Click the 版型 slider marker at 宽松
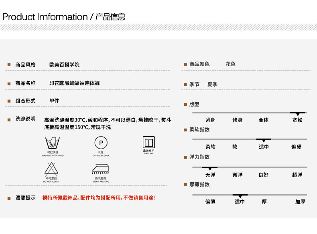Image resolution: width=317 pixels, height=234 pixels. coord(298,114)
